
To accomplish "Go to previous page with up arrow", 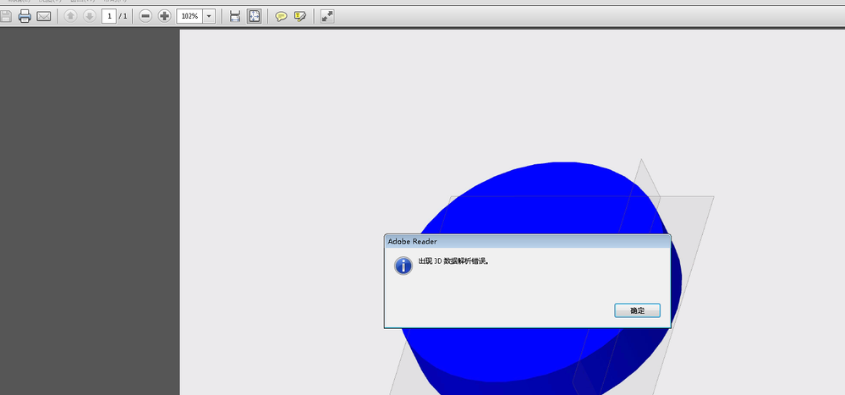I will pyautogui.click(x=70, y=16).
